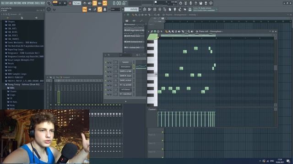Adjust the main volume knob

(x=49, y=3)
